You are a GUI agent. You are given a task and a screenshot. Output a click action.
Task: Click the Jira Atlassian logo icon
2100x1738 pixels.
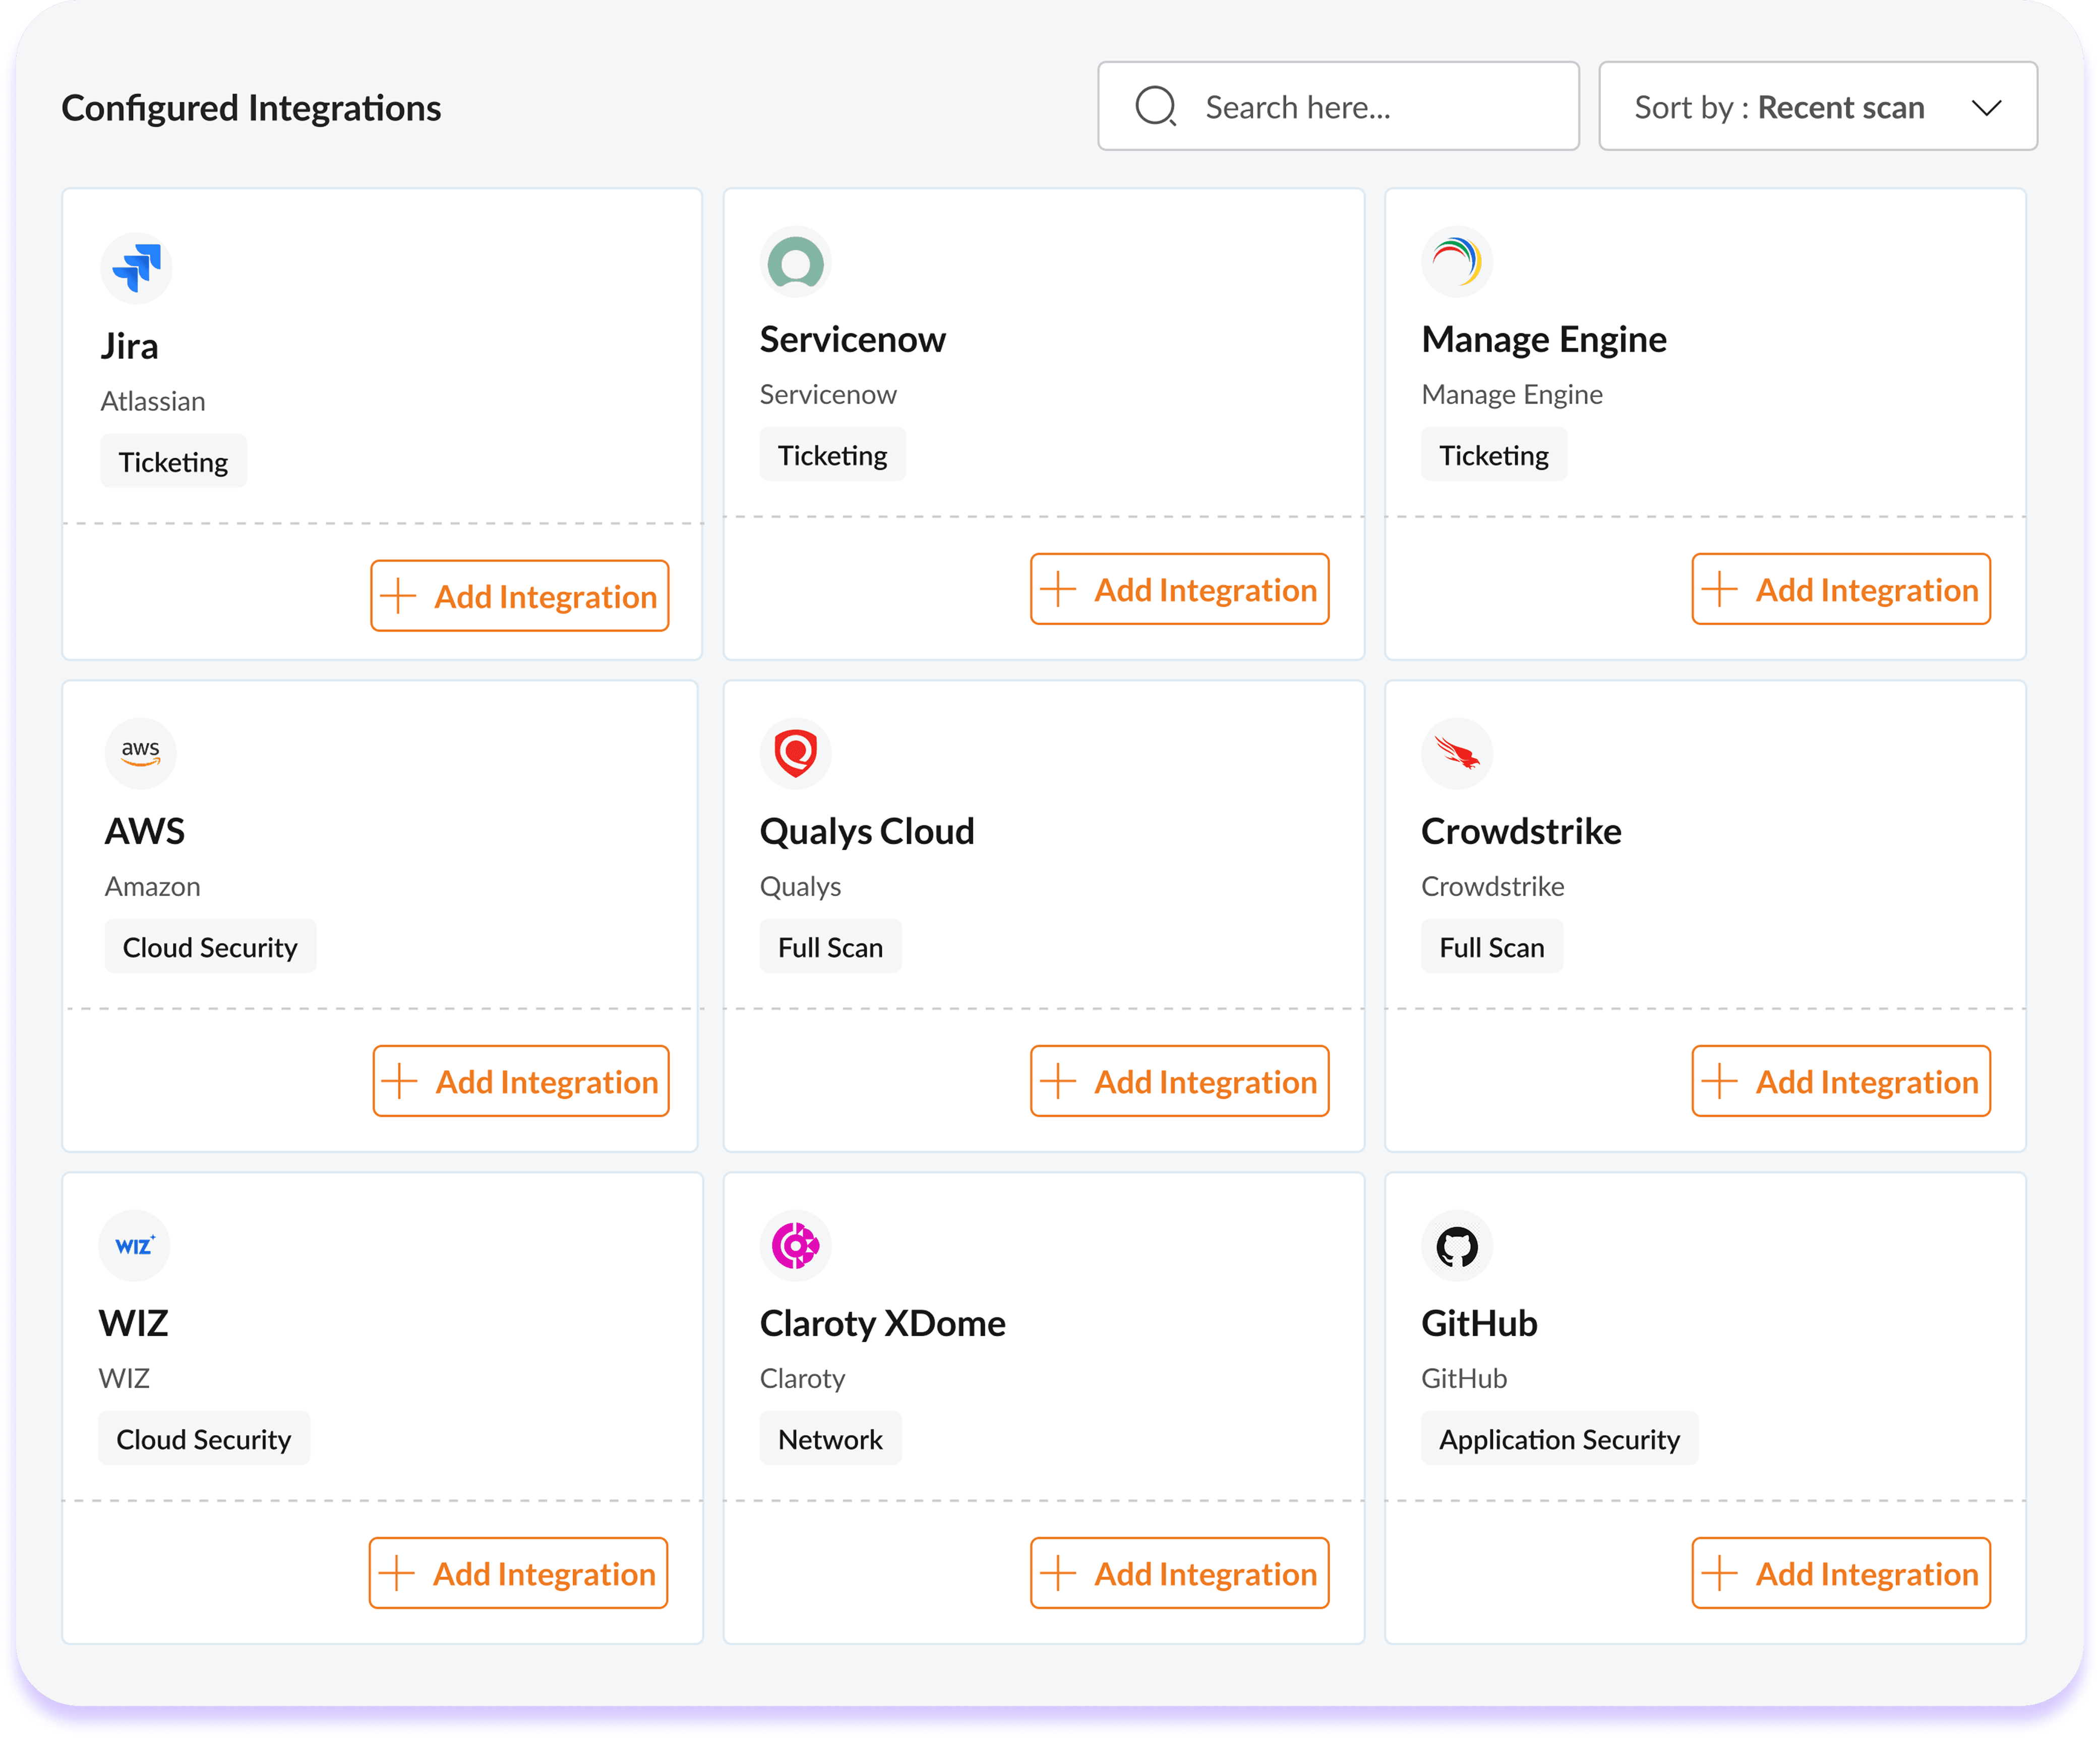(137, 268)
